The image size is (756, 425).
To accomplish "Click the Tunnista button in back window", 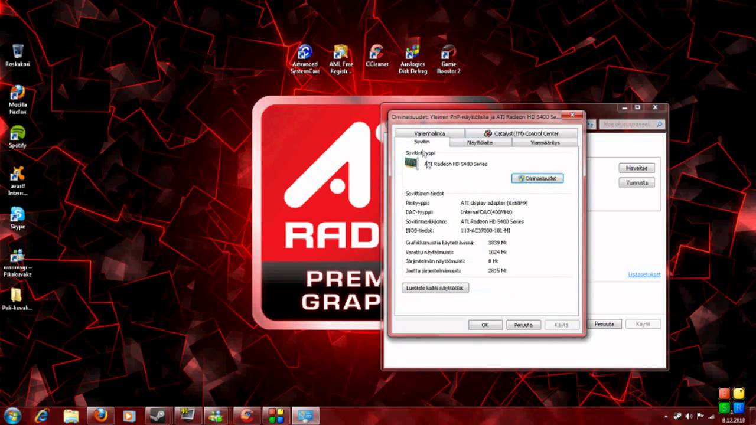I will 637,183.
